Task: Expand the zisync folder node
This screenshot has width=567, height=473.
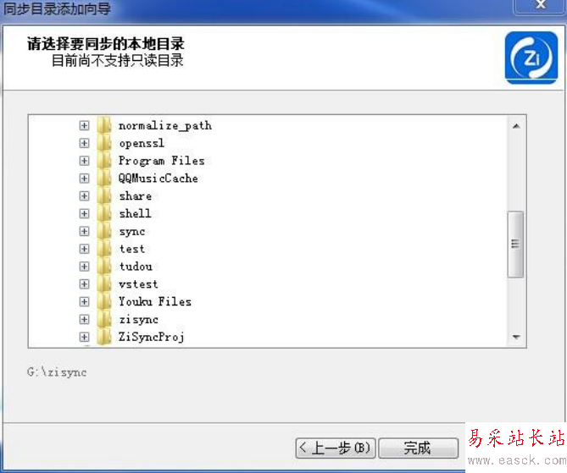Action: pyautogui.click(x=84, y=319)
